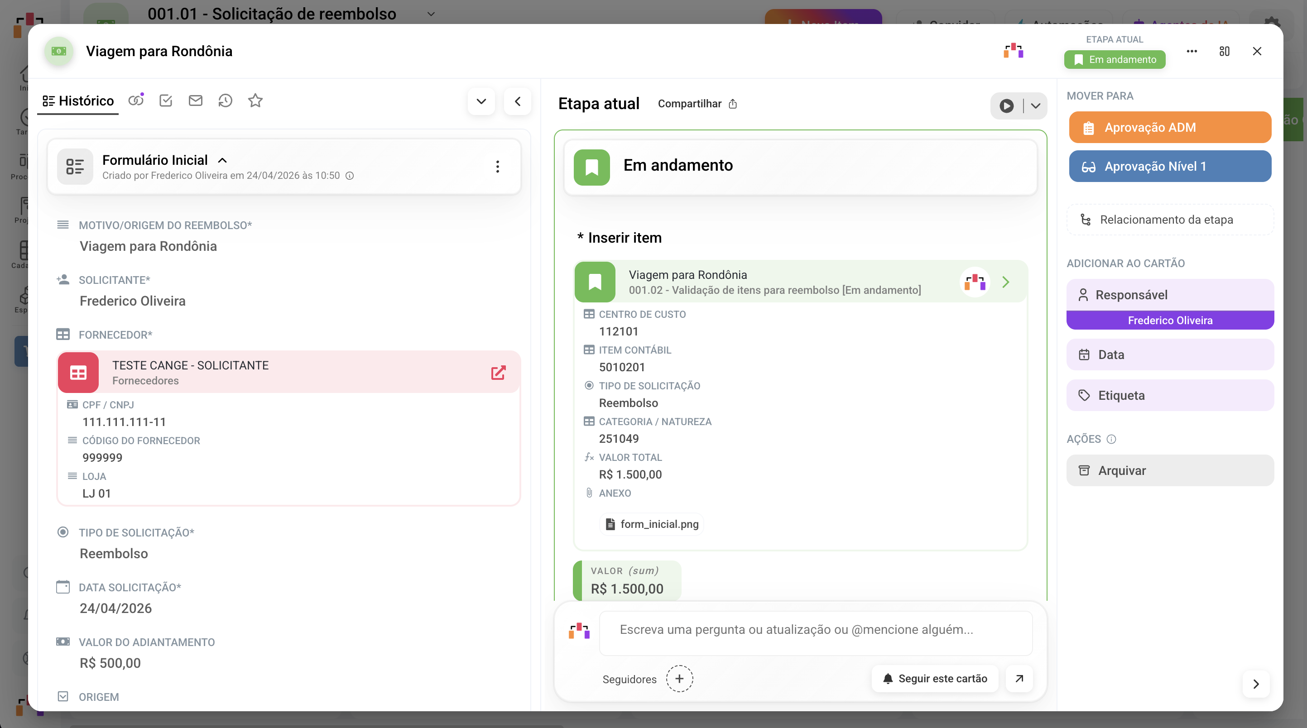Click the Arquivar action

(1170, 471)
